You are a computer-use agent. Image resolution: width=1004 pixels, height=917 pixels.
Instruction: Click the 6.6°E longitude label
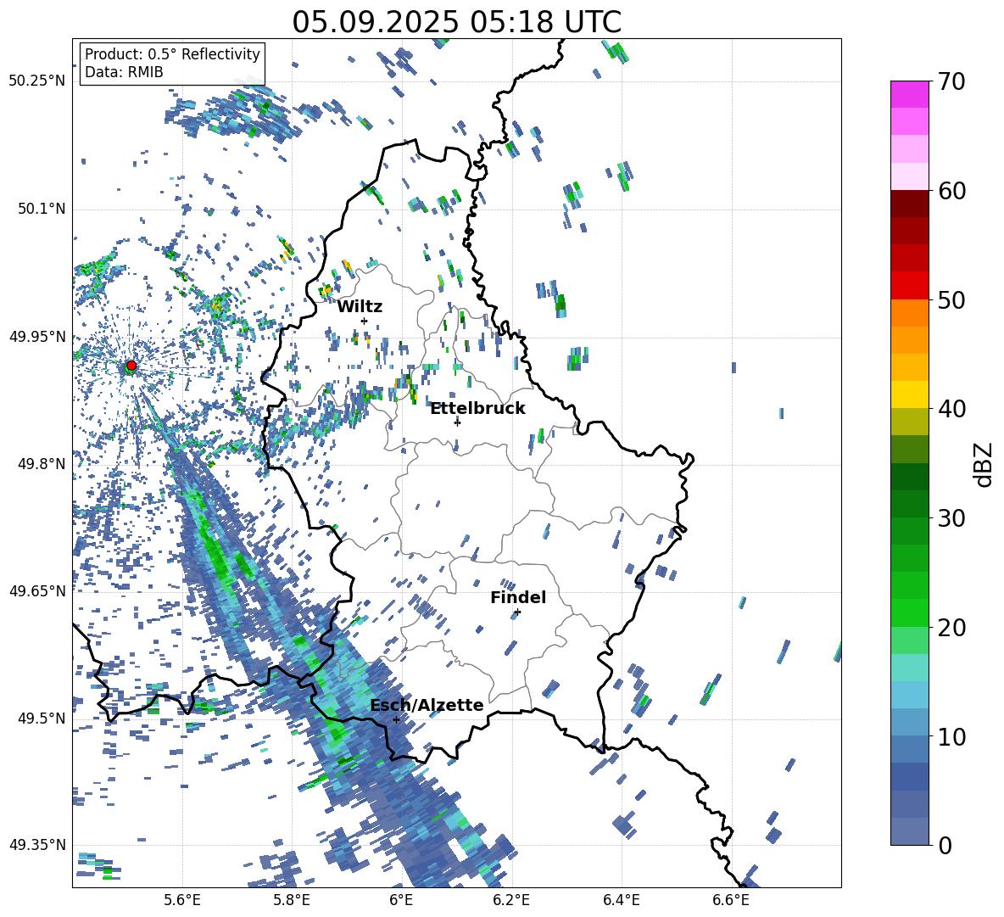tap(731, 901)
